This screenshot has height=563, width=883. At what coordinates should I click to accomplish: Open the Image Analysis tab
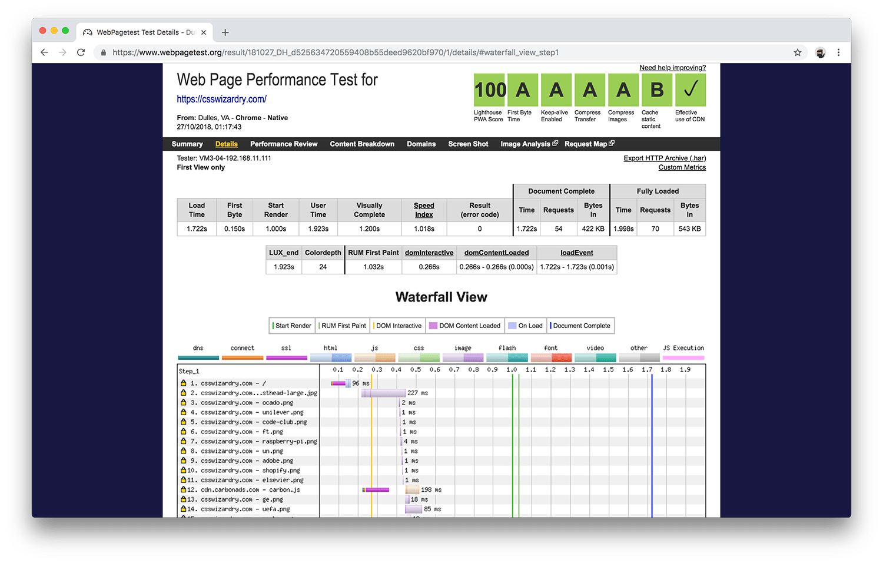525,144
